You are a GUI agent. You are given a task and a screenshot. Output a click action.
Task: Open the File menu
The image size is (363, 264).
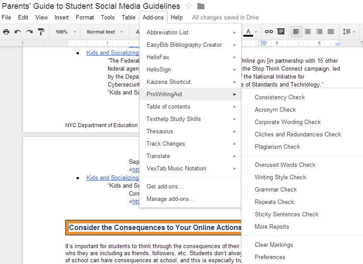6,18
